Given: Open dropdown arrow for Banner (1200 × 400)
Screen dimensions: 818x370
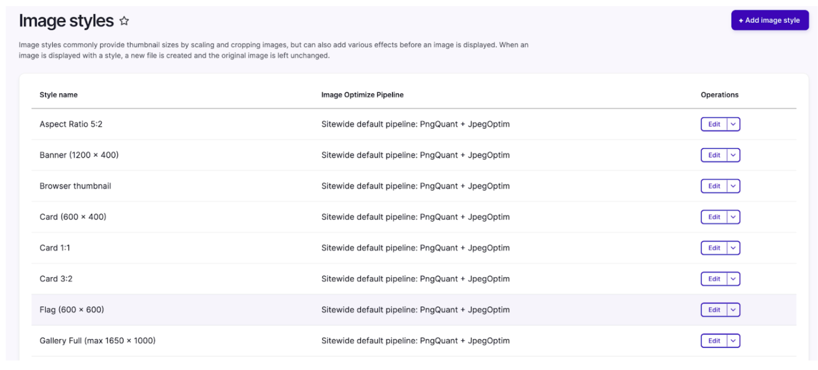Looking at the screenshot, I should (x=733, y=155).
